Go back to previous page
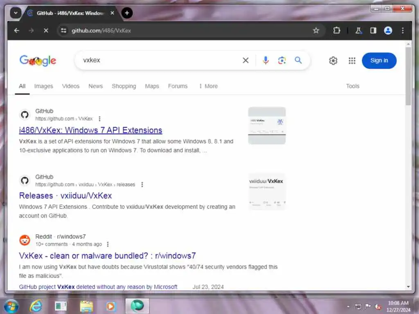419x314 pixels. click(16, 31)
